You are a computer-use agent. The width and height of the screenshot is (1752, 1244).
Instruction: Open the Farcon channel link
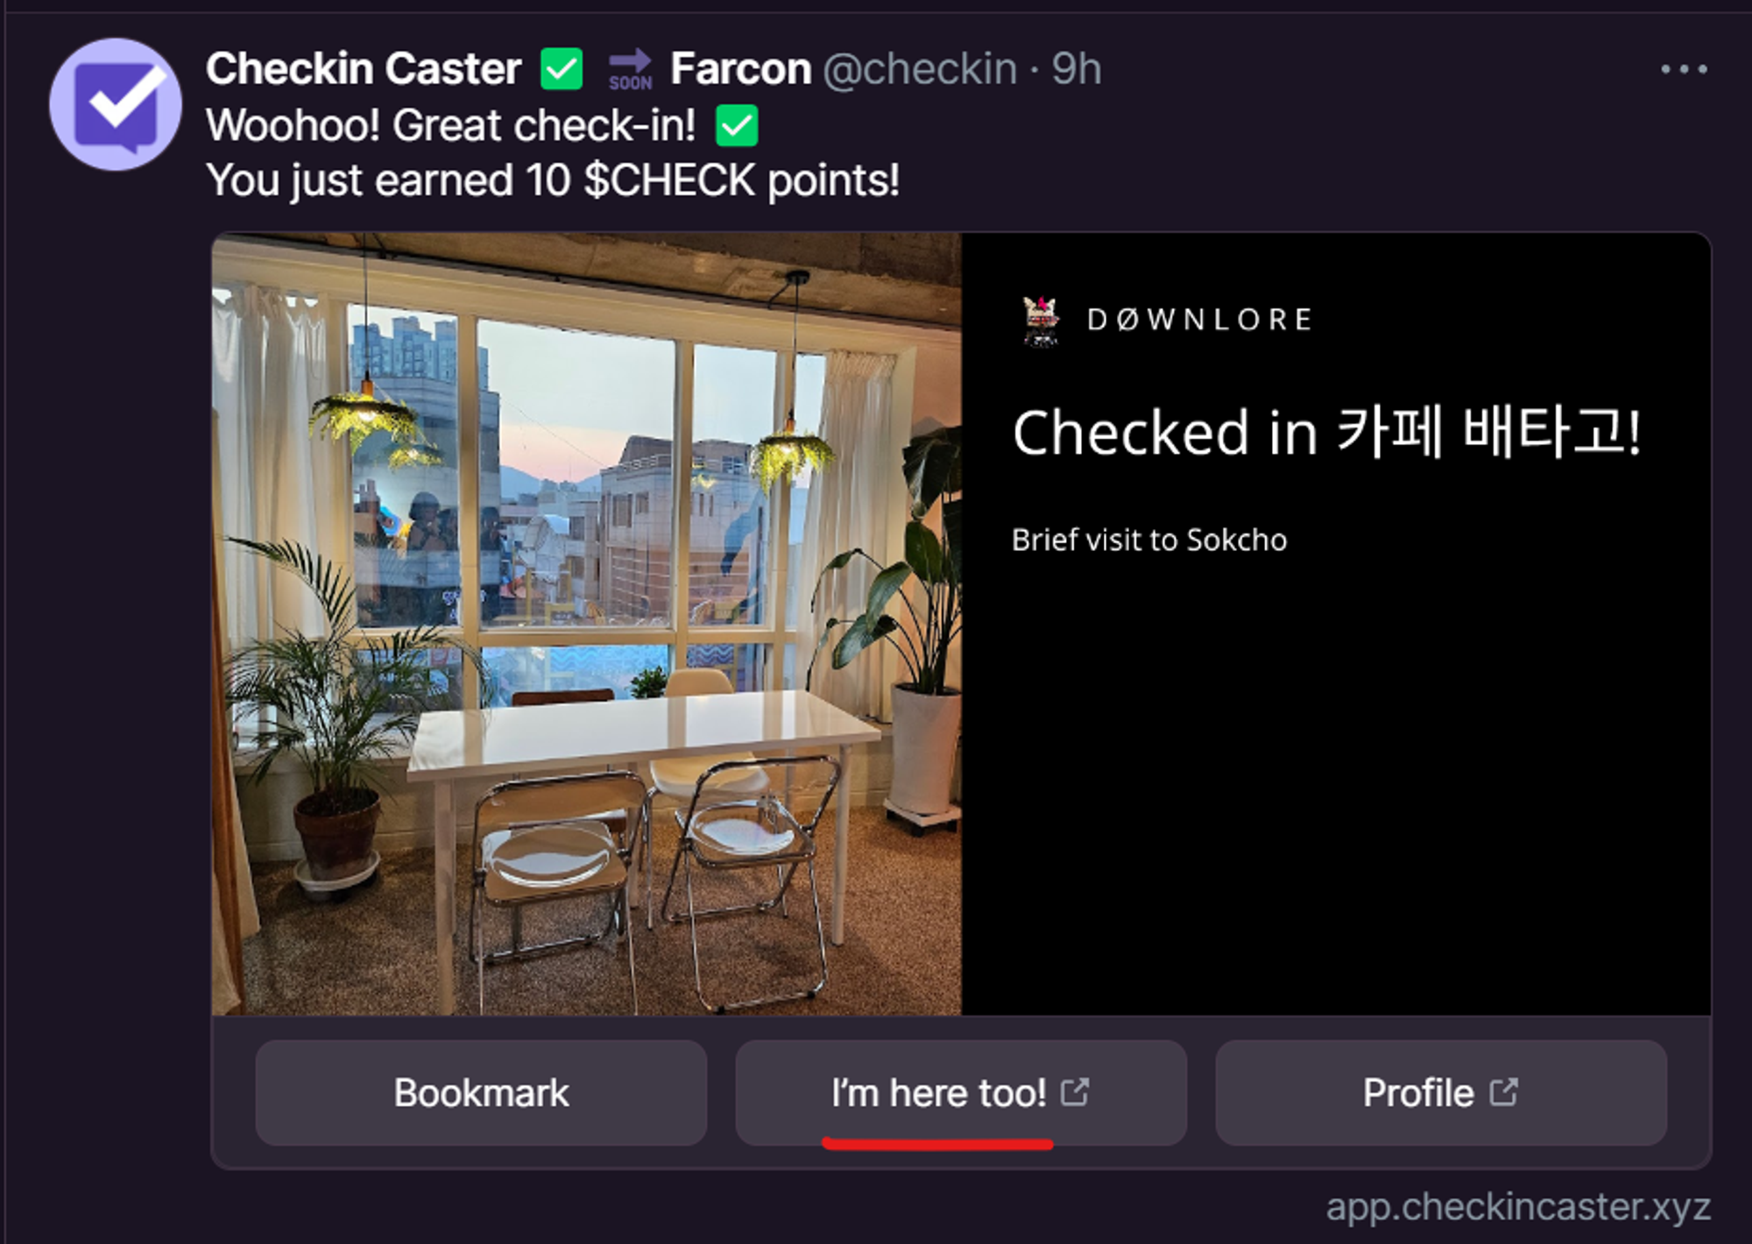(x=741, y=68)
